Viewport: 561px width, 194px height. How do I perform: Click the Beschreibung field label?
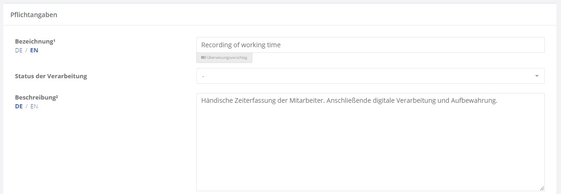tap(37, 97)
